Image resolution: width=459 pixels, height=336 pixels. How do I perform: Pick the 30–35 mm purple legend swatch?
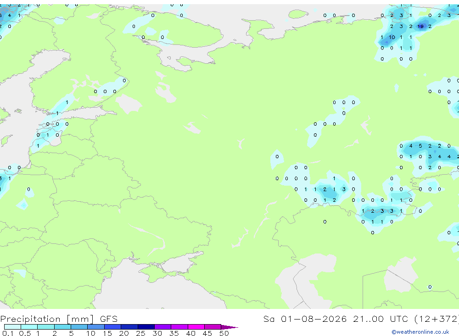[x=163, y=327]
